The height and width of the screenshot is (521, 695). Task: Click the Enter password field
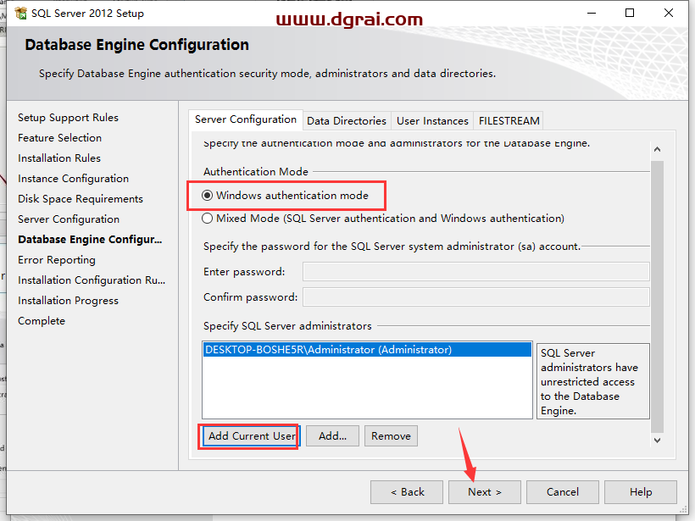point(476,272)
